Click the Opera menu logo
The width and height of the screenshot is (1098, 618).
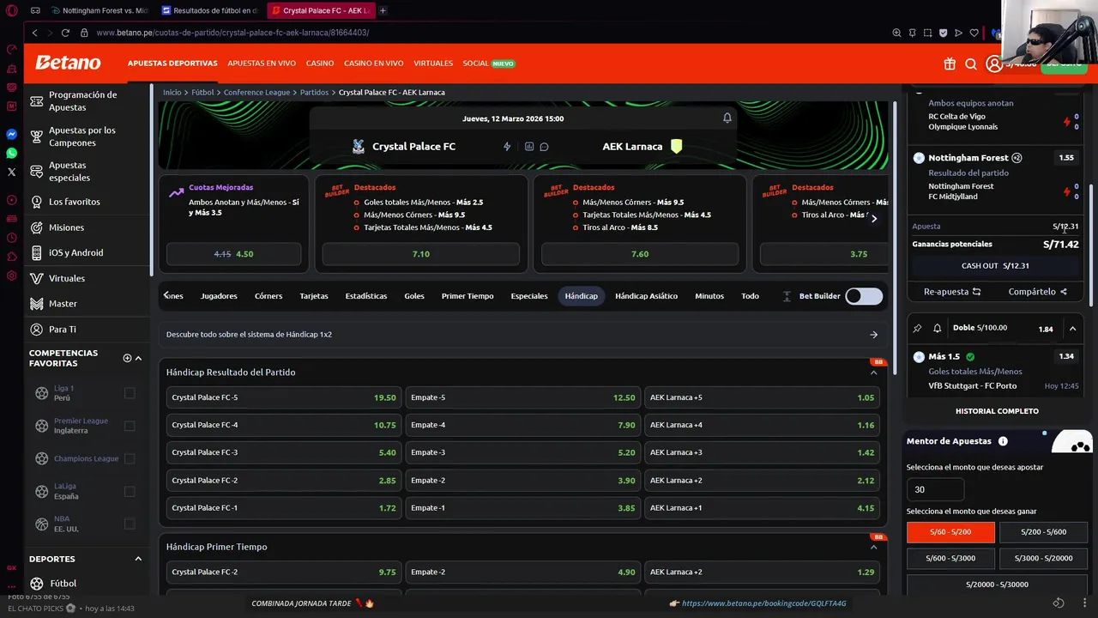pyautogui.click(x=11, y=11)
